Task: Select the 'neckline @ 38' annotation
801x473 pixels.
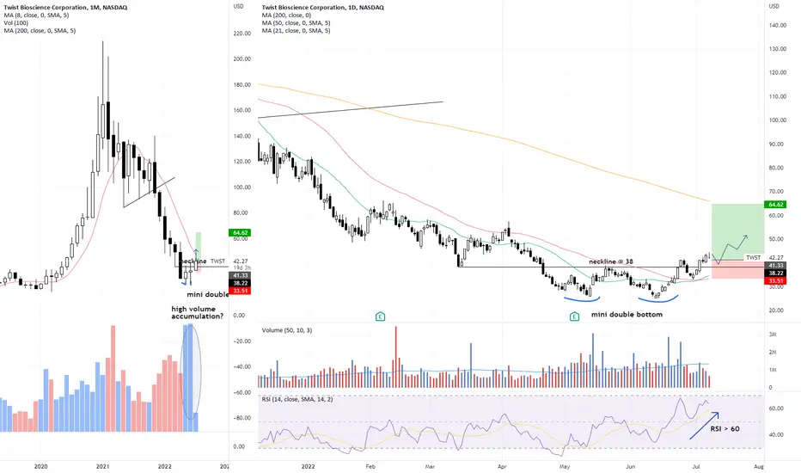Action: pyautogui.click(x=610, y=261)
